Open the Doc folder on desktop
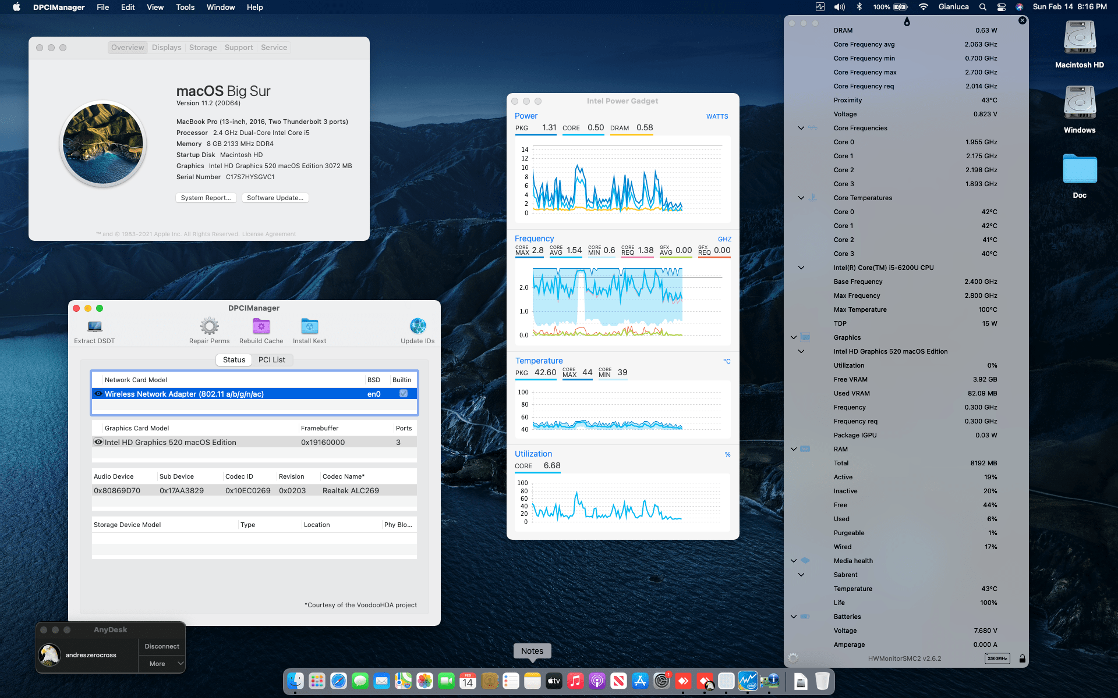Screen dimensions: 1118x698 click(1080, 169)
